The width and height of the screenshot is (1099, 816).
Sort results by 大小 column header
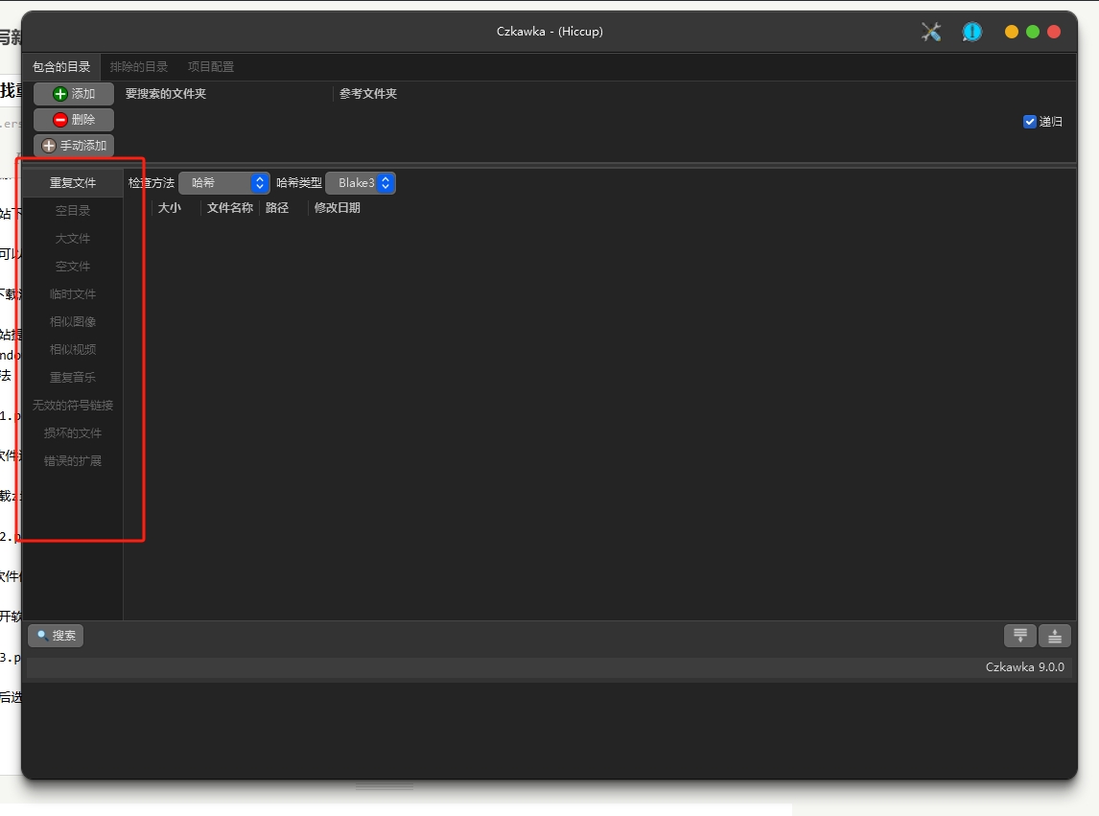point(170,208)
